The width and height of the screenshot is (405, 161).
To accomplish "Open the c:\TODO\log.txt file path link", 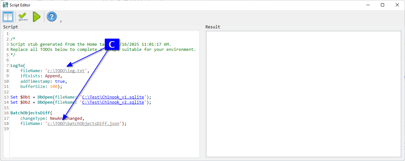I will (x=66, y=71).
